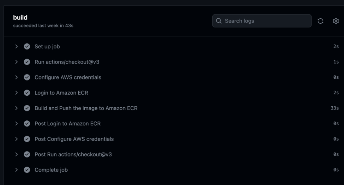The image size is (344, 185).
Task: Click success checkmark beside Complete job
Action: [27, 170]
